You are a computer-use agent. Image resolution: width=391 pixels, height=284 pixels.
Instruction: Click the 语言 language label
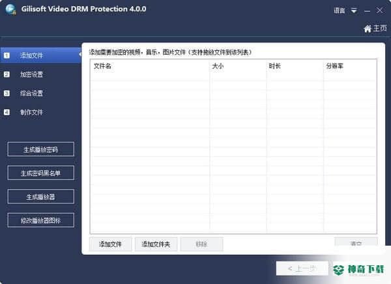click(340, 10)
